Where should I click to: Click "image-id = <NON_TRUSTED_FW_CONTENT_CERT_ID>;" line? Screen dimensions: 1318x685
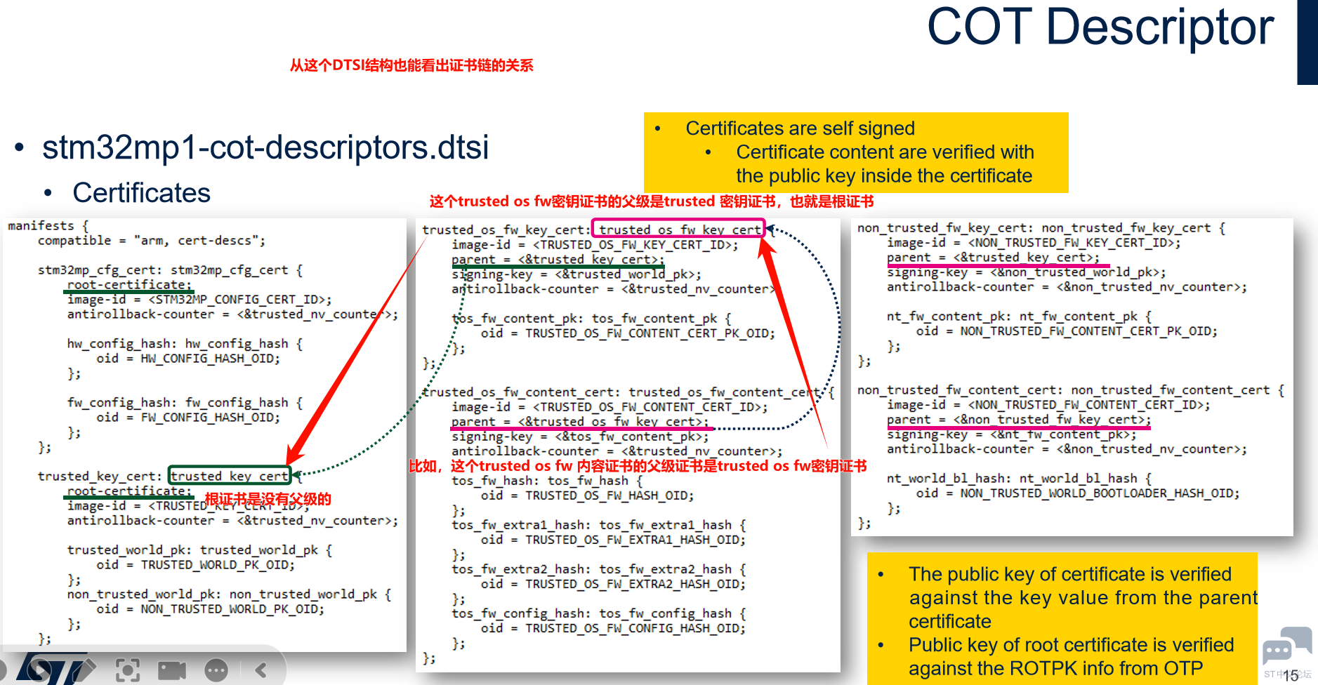point(1048,405)
